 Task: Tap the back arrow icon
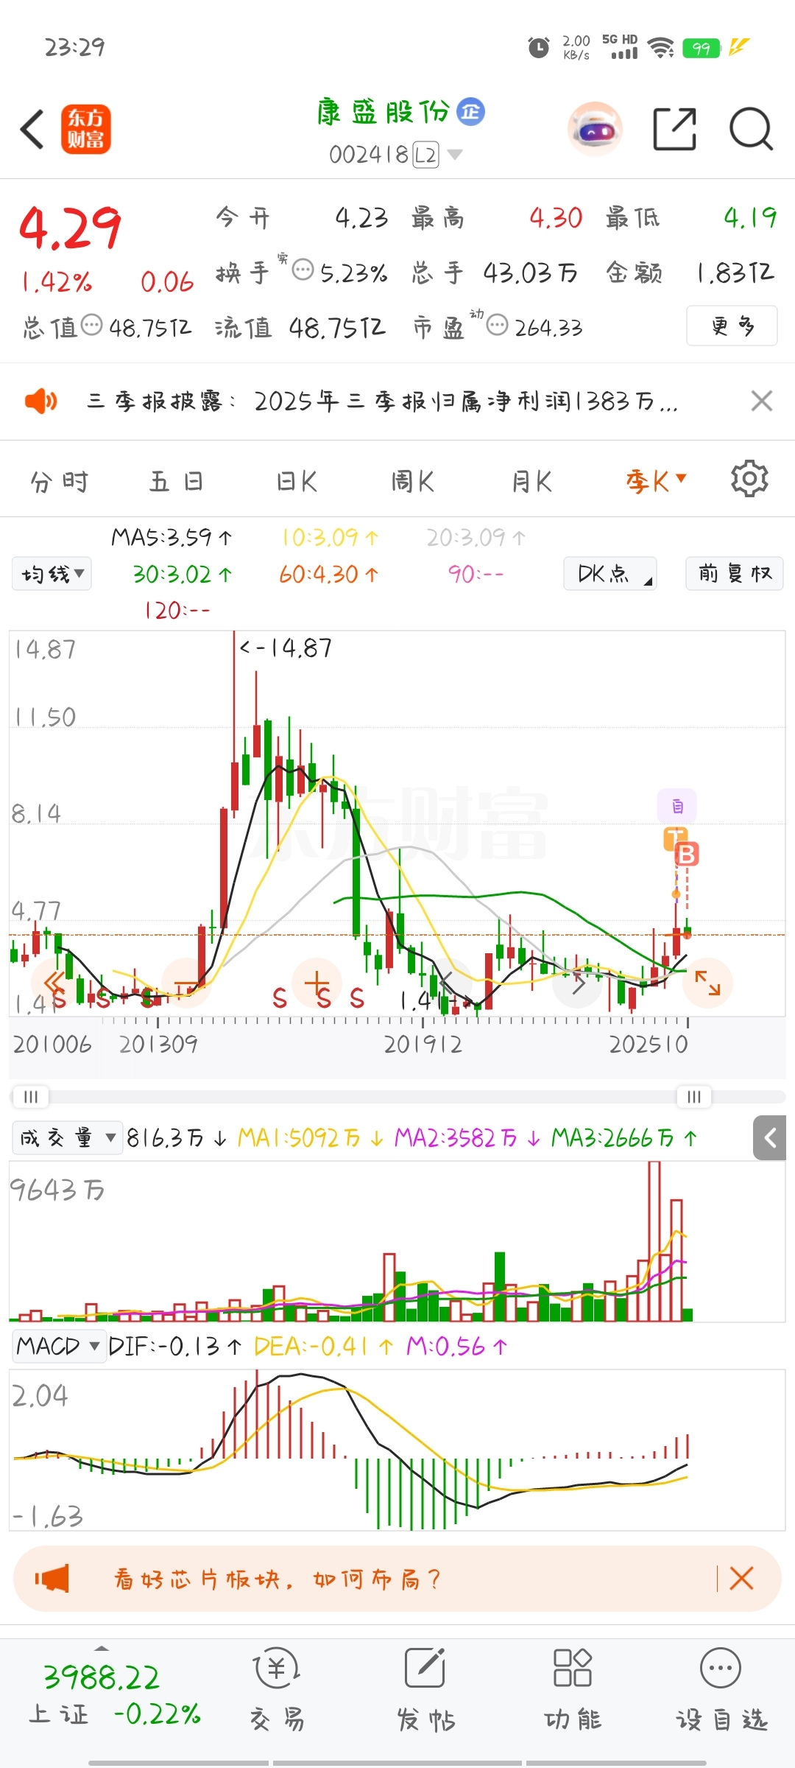(32, 129)
